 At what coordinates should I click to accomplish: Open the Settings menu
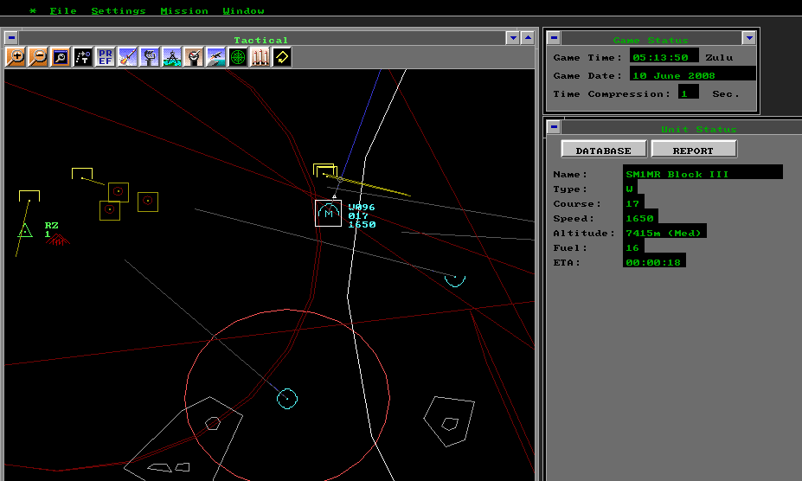tap(119, 11)
